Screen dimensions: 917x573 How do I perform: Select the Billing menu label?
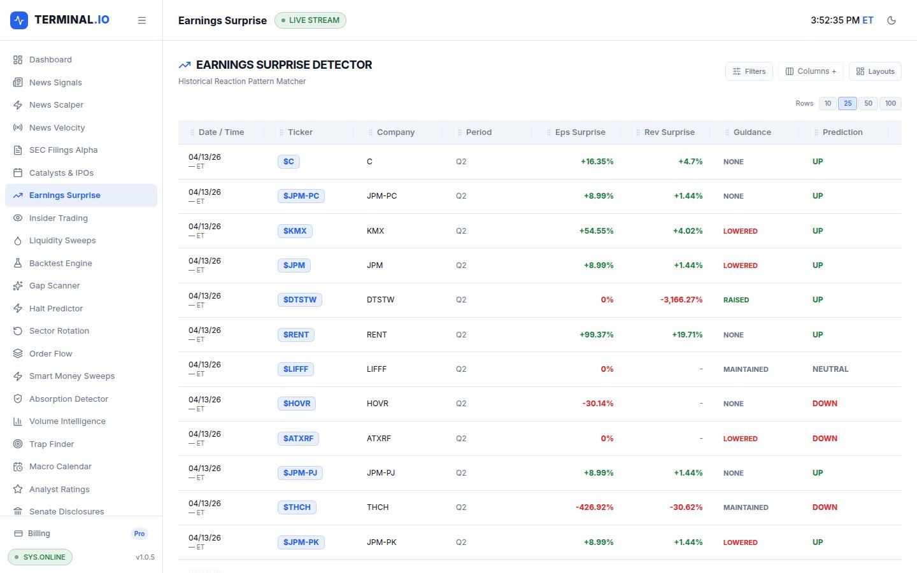point(39,534)
